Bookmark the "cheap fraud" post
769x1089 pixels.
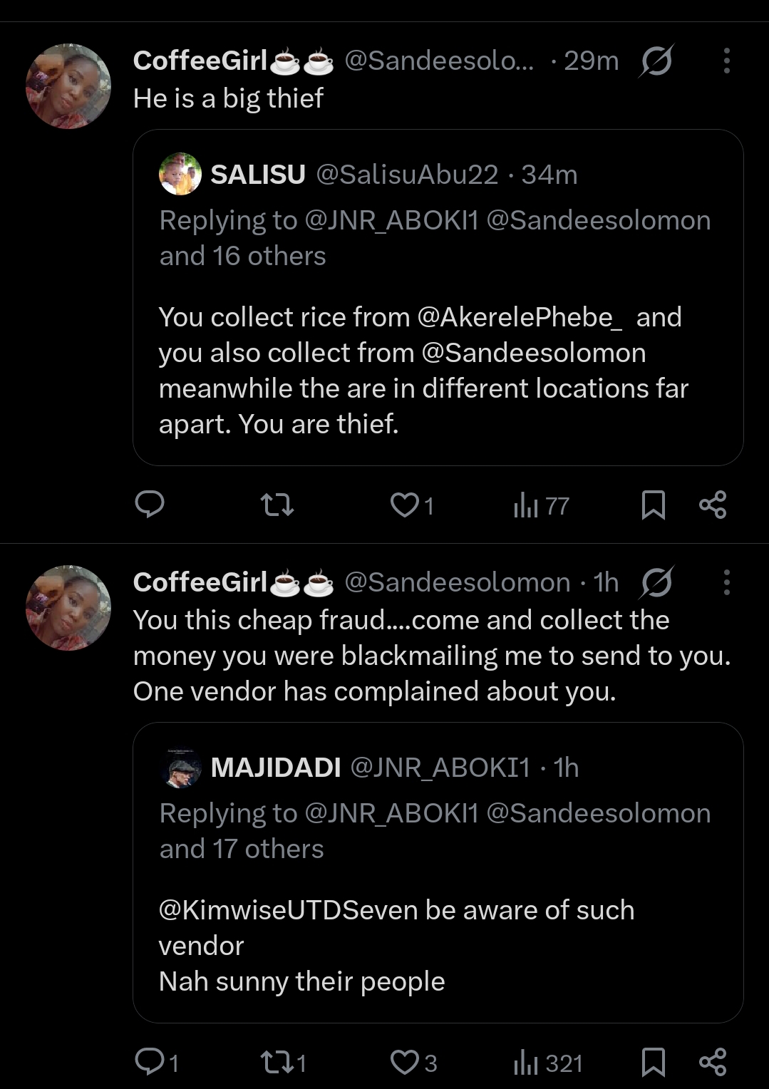tap(653, 1063)
